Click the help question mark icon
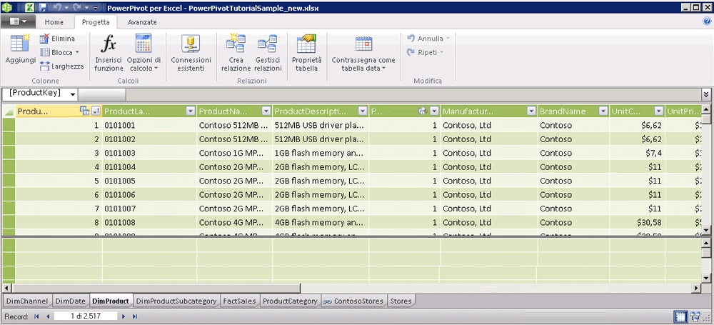The height and width of the screenshot is (325, 714). coord(707,21)
